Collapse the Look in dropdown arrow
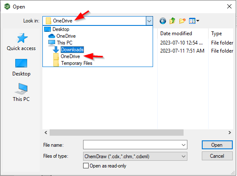This screenshot has height=176, width=237. 149,21
